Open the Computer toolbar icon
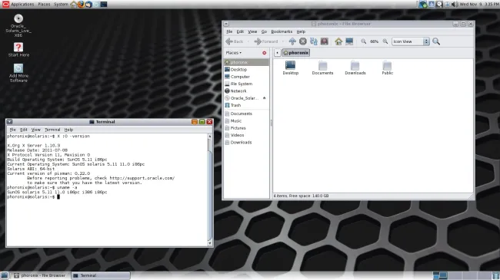This screenshot has width=500, height=280. click(349, 41)
